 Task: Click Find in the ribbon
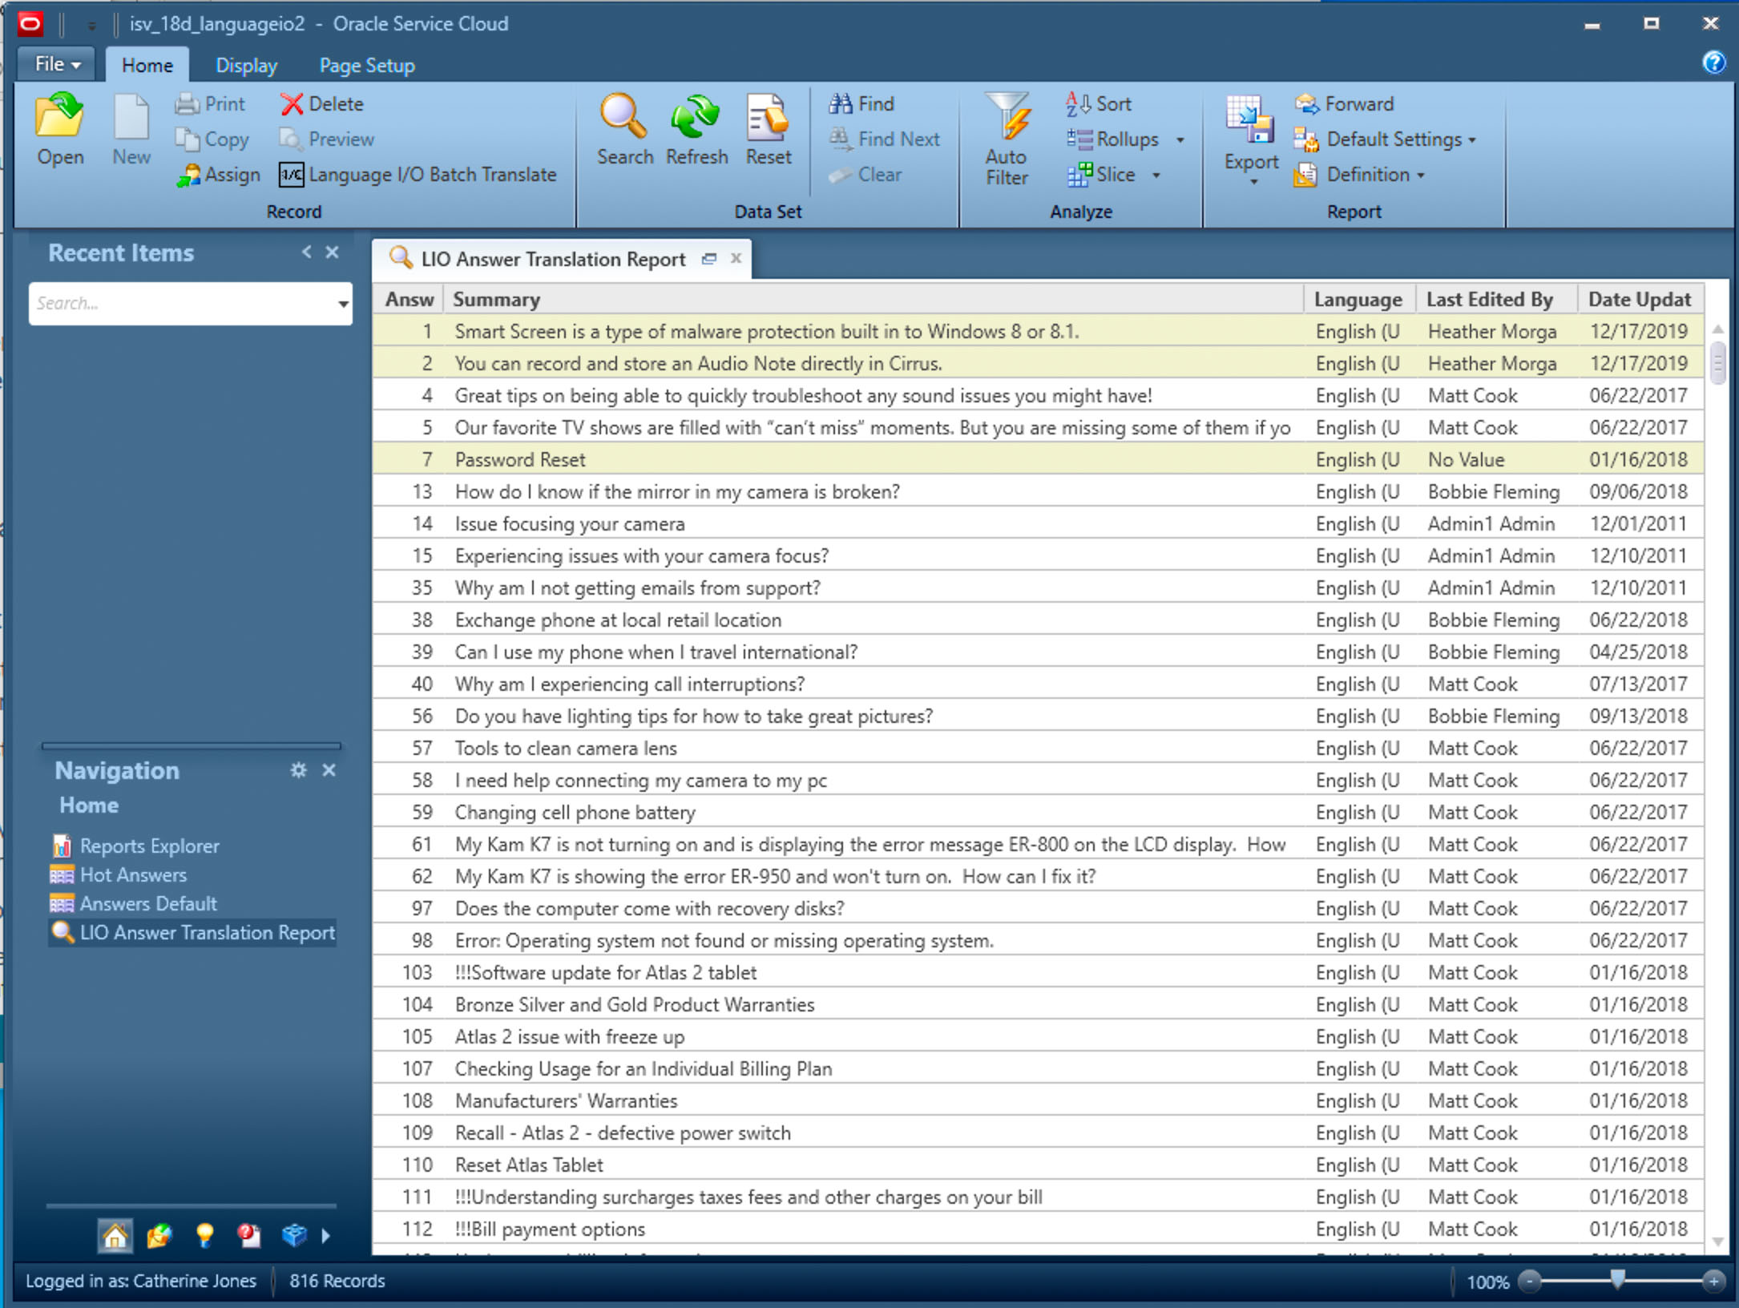point(862,104)
